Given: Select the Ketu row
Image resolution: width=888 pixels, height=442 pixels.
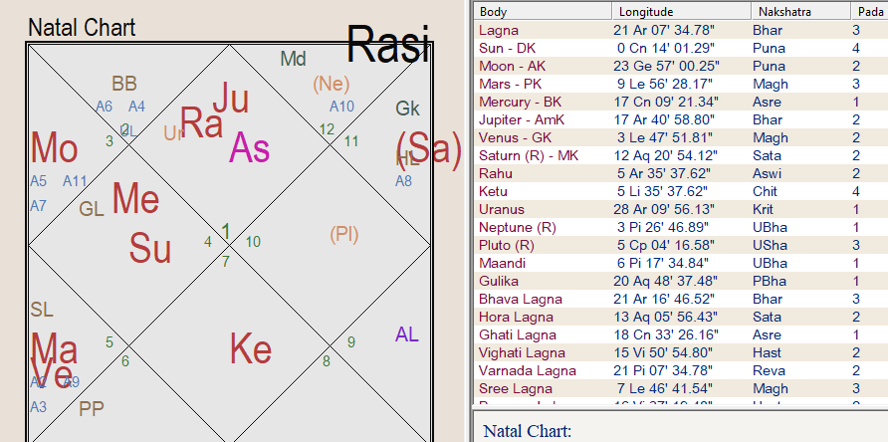Looking at the screenshot, I should 681,191.
